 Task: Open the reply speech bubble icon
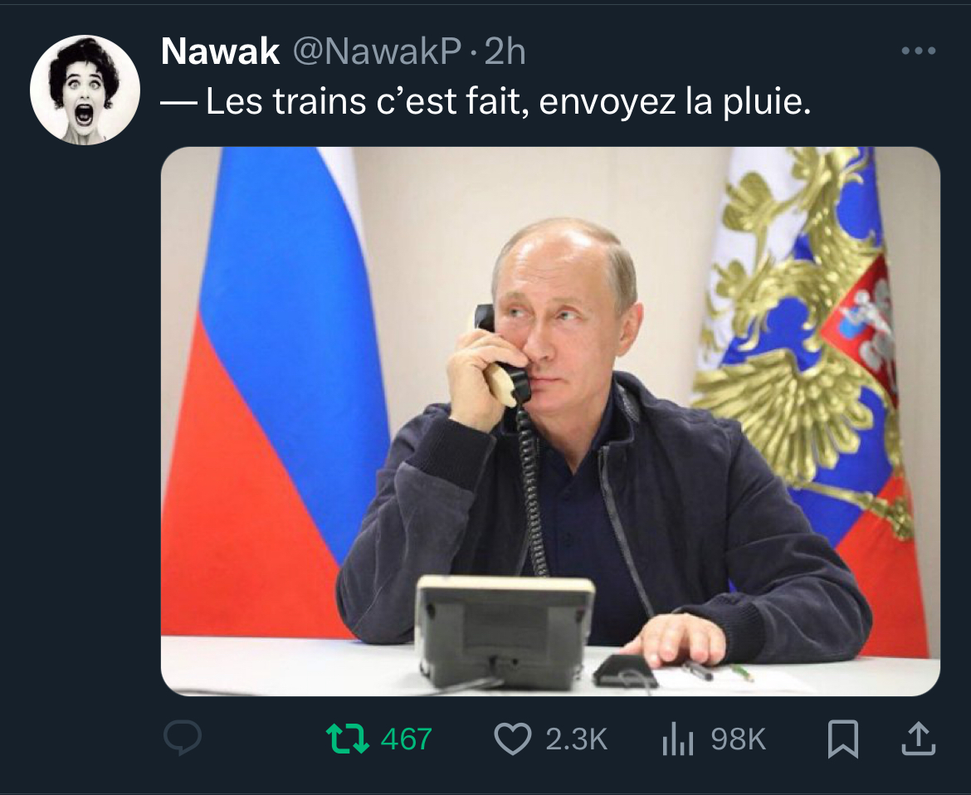(183, 738)
